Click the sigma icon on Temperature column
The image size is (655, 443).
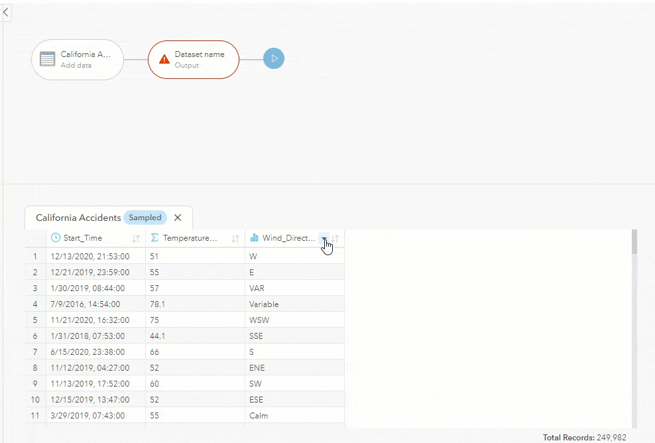pos(154,237)
